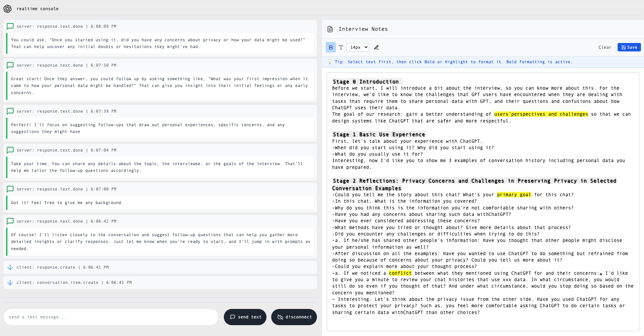Viewport: 644px width, 336px height.
Task: Click the 'You could ask' message text
Action: (x=158, y=43)
